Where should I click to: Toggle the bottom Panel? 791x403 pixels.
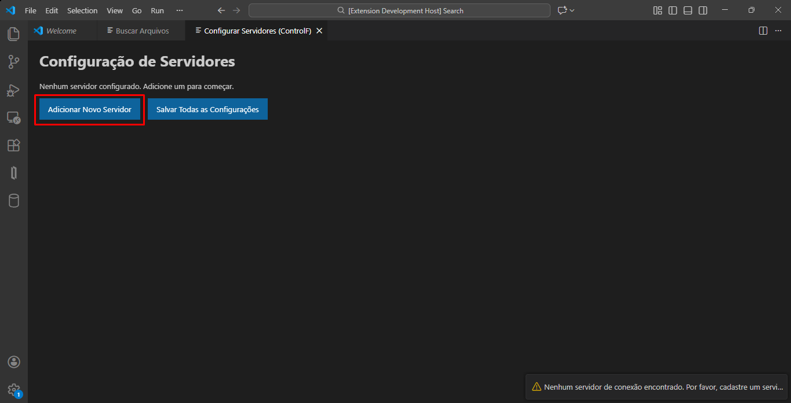coord(688,10)
